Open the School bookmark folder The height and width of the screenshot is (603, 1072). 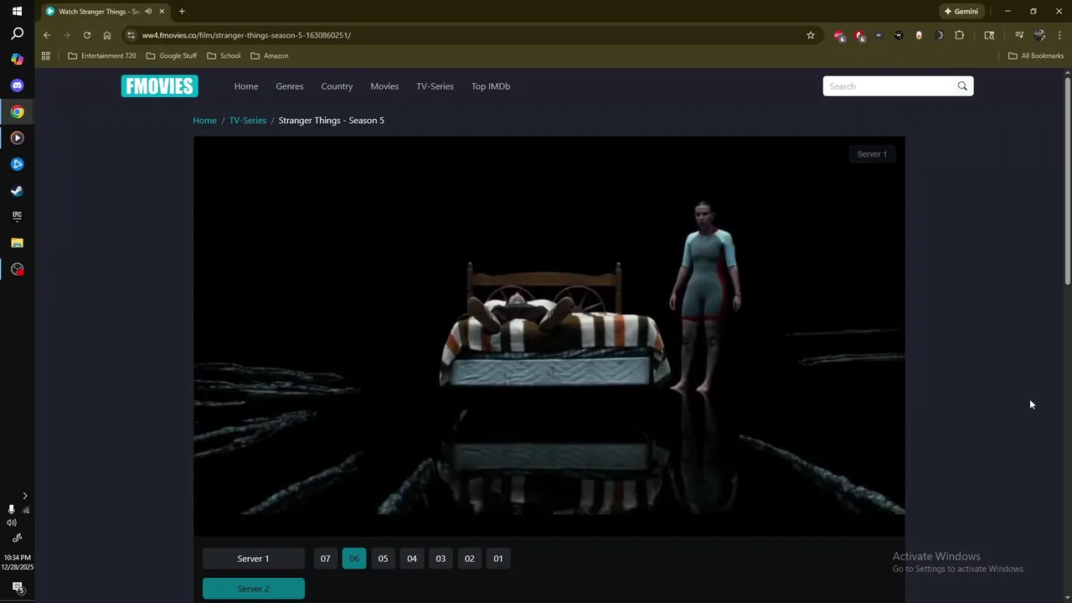coord(224,56)
